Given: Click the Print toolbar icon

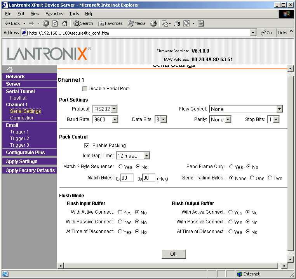Looking at the screenshot, I should (x=177, y=23).
